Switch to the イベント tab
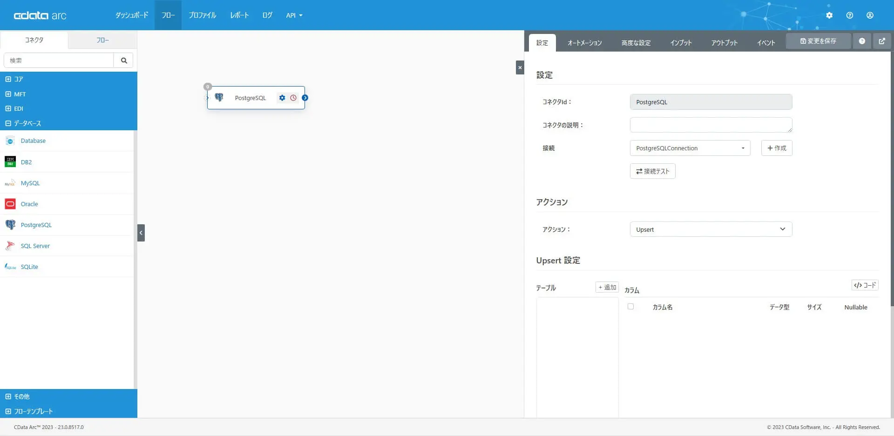 (x=766, y=43)
